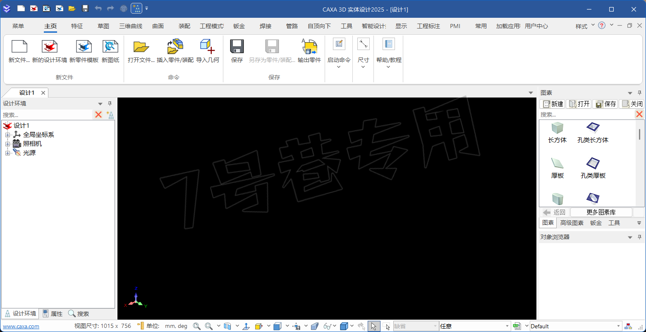Toggle the highlighted design tree icon in title bar

click(136, 8)
